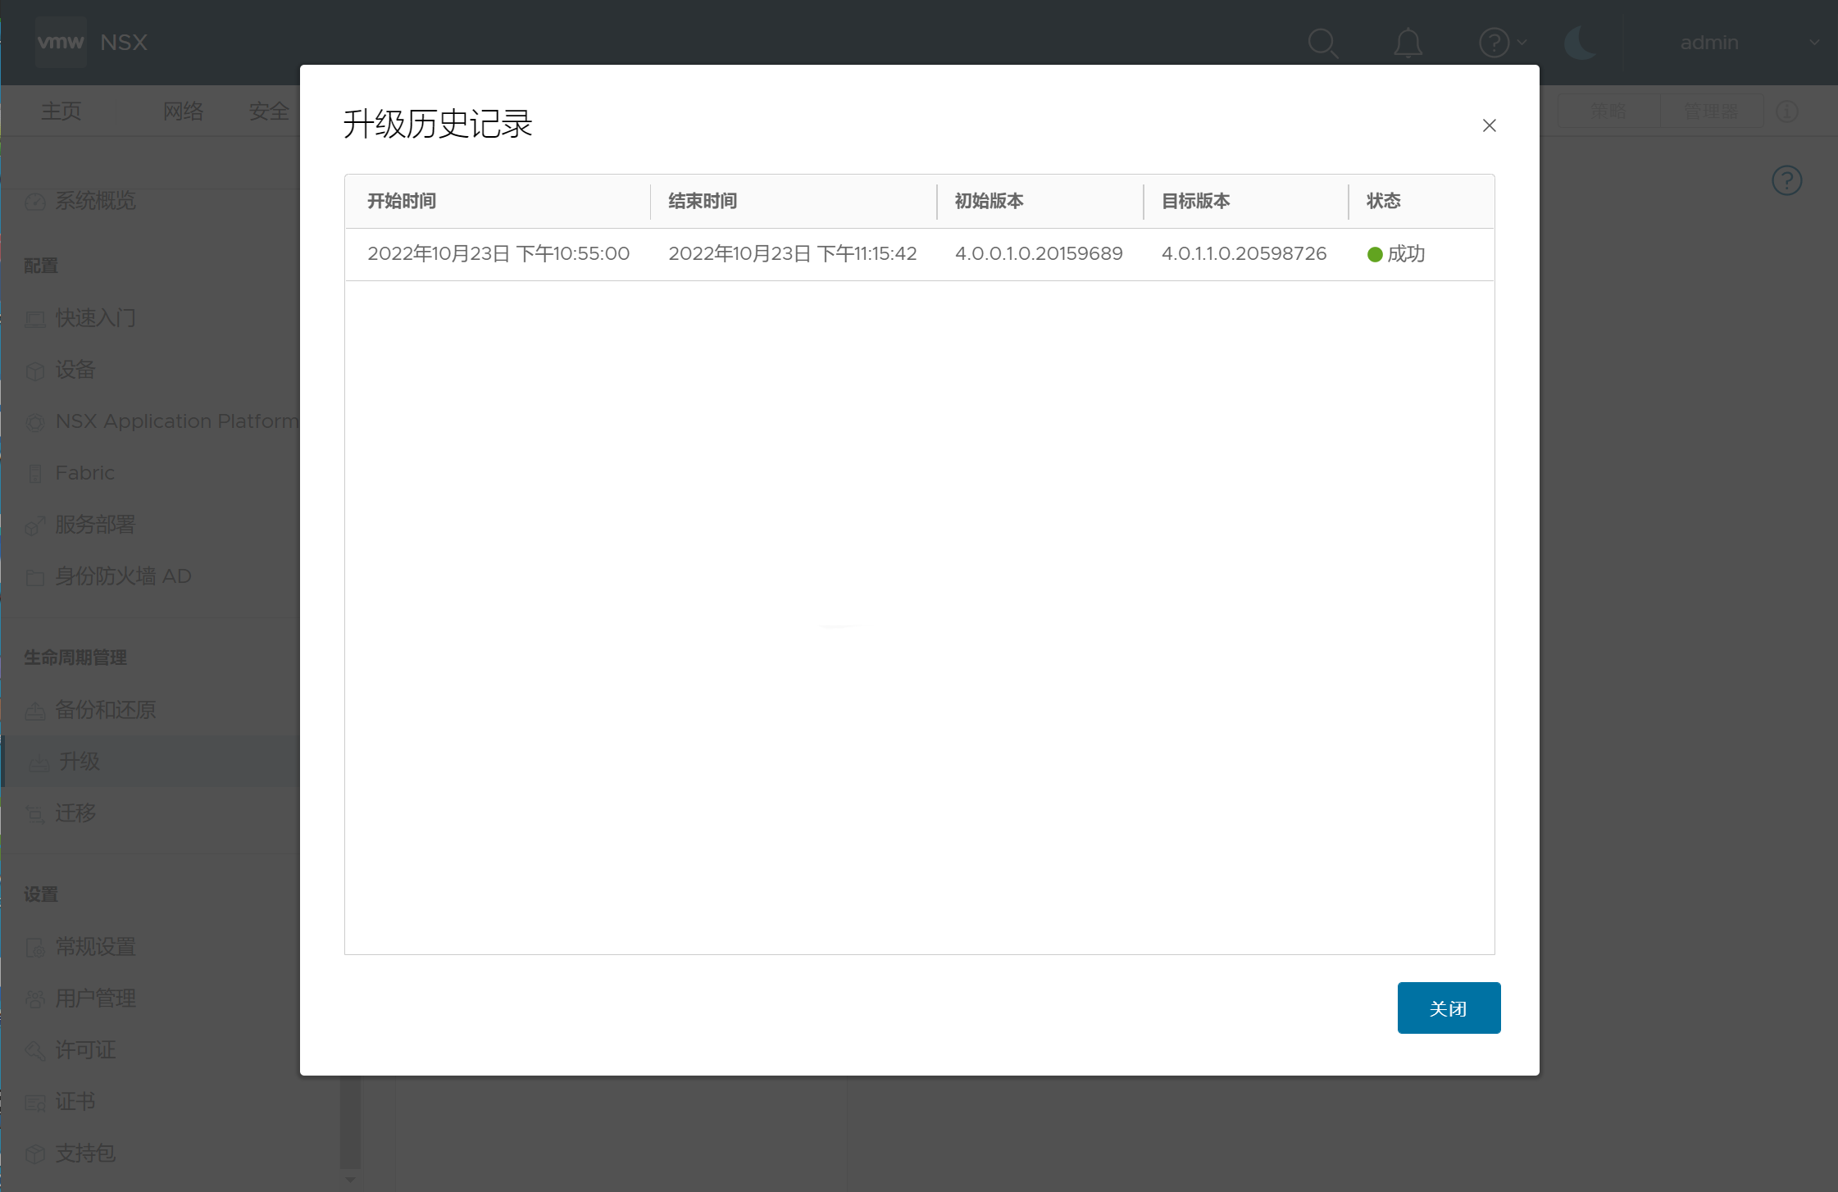Image resolution: width=1838 pixels, height=1192 pixels.
Task: Select target version 4.0.1.1.0.20598726
Action: [x=1244, y=254]
